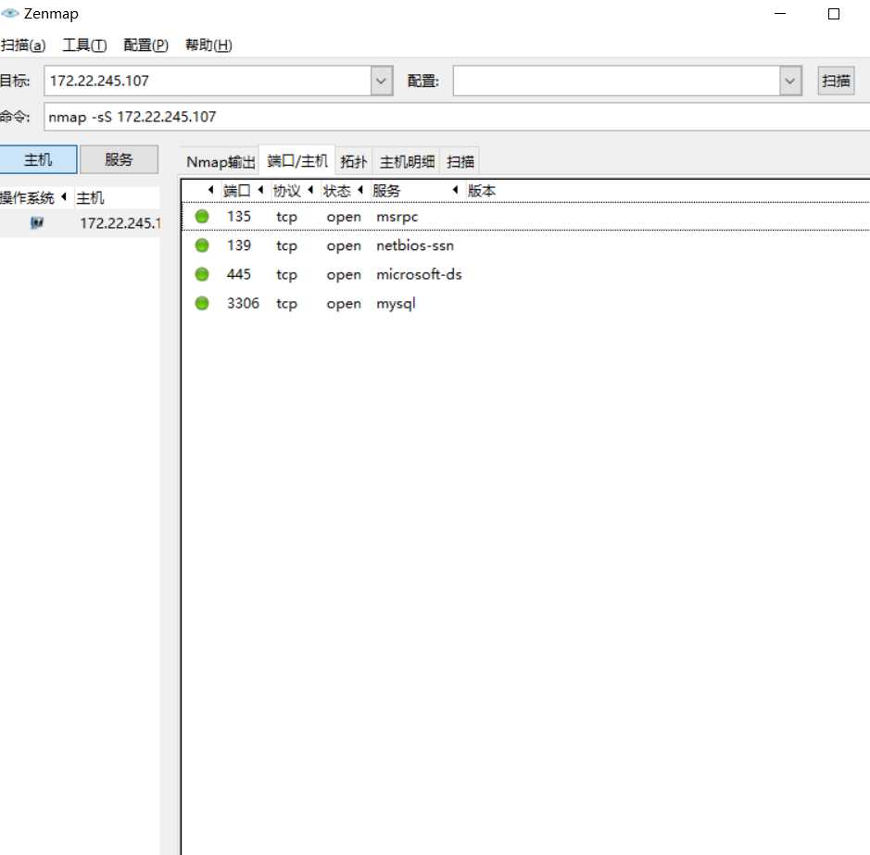The image size is (870, 855).
Task: Switch to the 主机明细 tab
Action: (407, 162)
